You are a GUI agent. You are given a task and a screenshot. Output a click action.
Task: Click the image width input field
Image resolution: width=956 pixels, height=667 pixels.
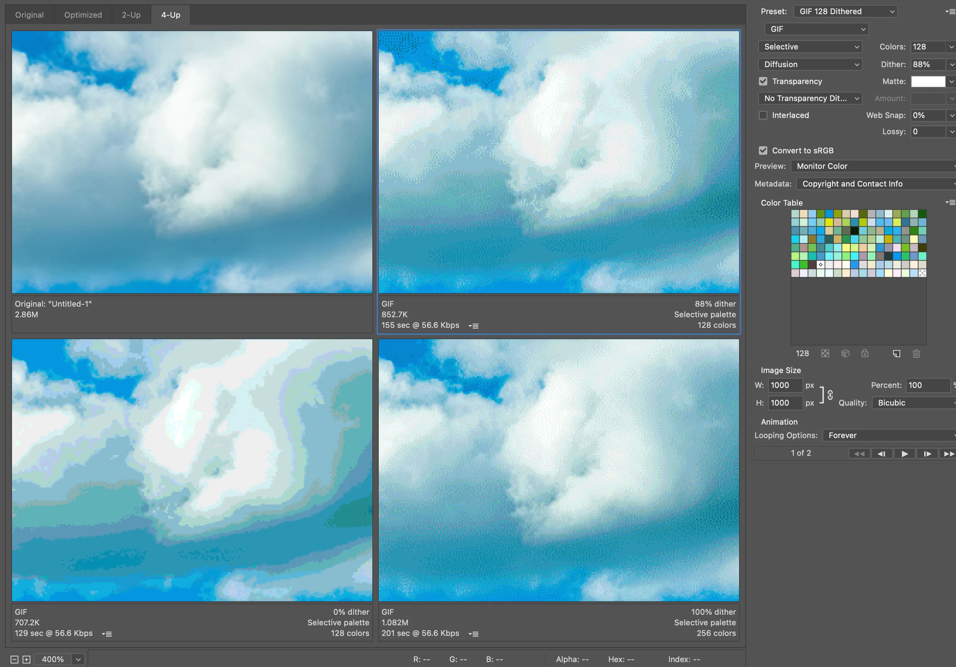[785, 385]
